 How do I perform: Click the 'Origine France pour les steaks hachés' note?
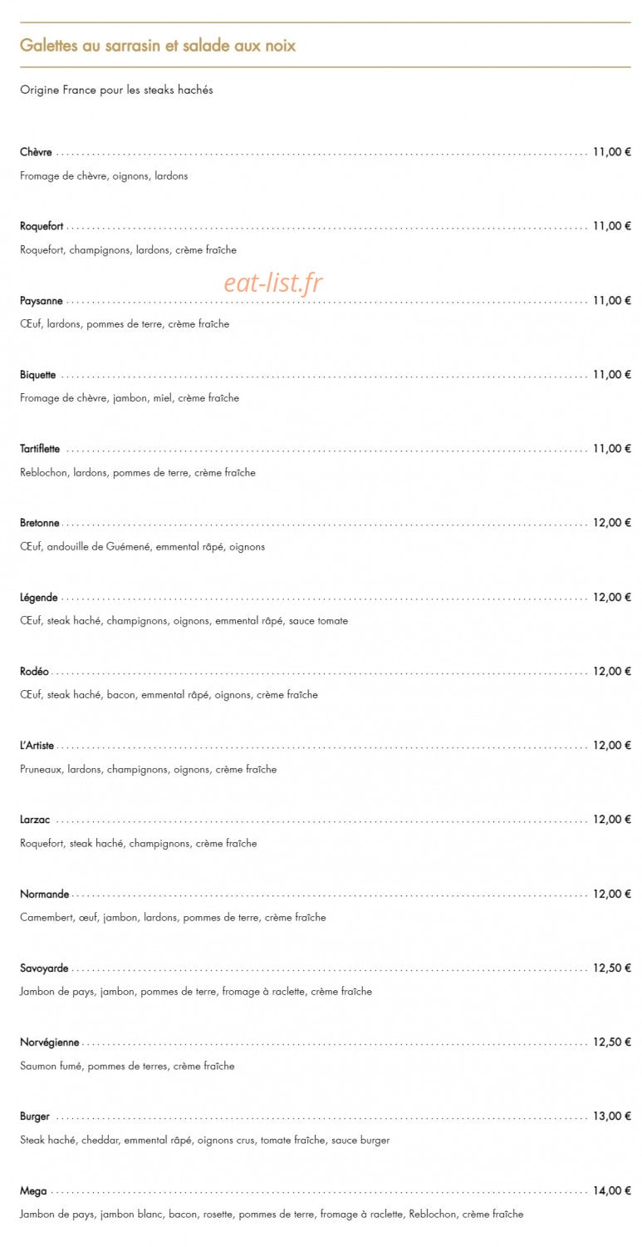point(116,90)
